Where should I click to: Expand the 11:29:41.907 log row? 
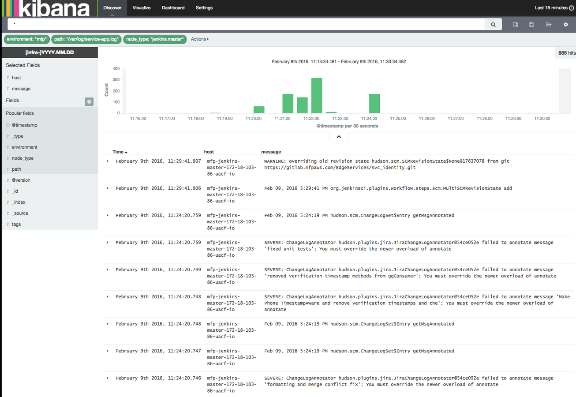[108, 161]
